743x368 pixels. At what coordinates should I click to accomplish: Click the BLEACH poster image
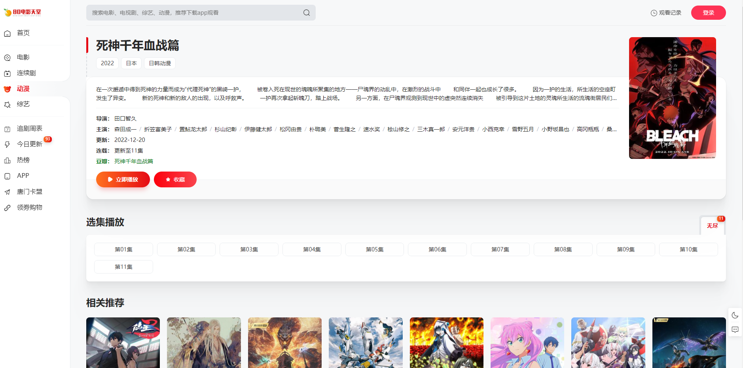(673, 98)
